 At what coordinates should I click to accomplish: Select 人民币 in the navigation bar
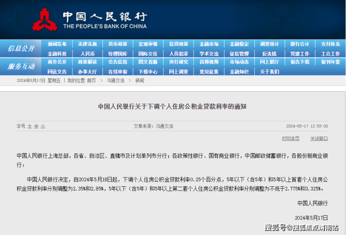(87, 54)
